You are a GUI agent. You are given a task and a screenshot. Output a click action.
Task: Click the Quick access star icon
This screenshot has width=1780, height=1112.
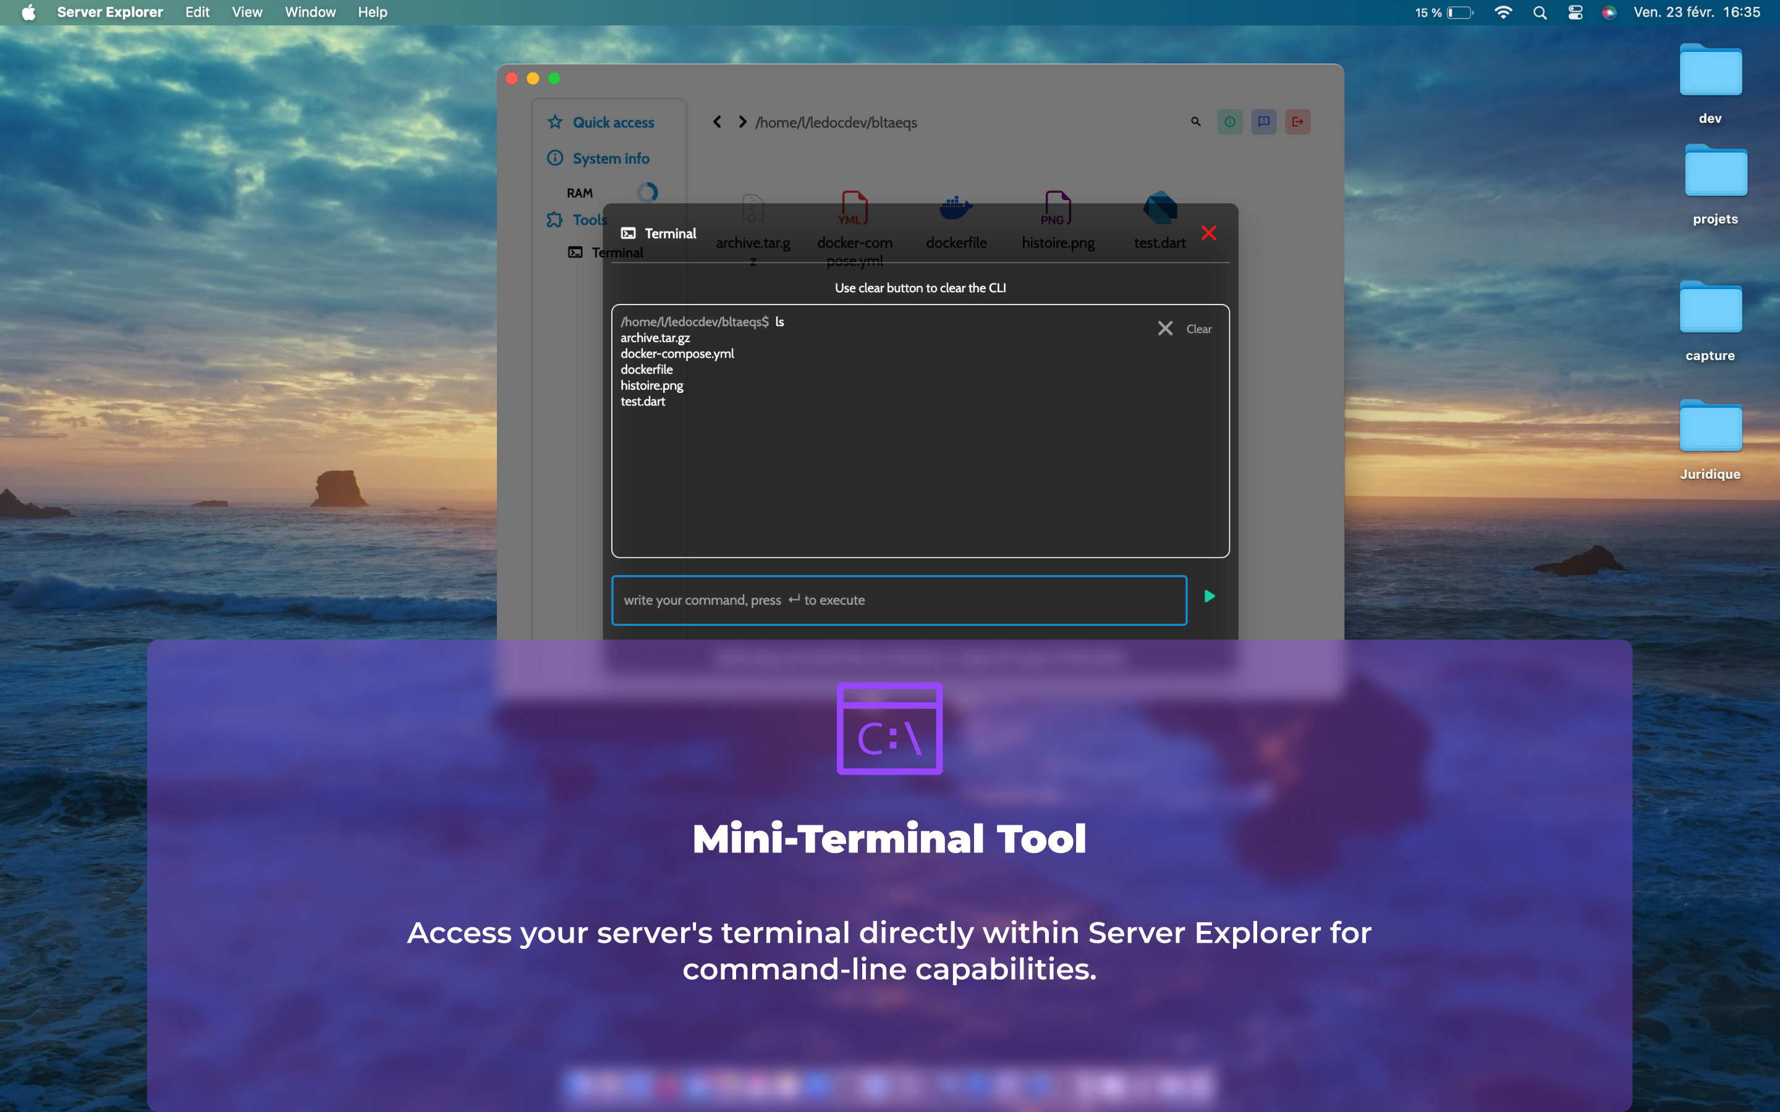[x=554, y=122]
